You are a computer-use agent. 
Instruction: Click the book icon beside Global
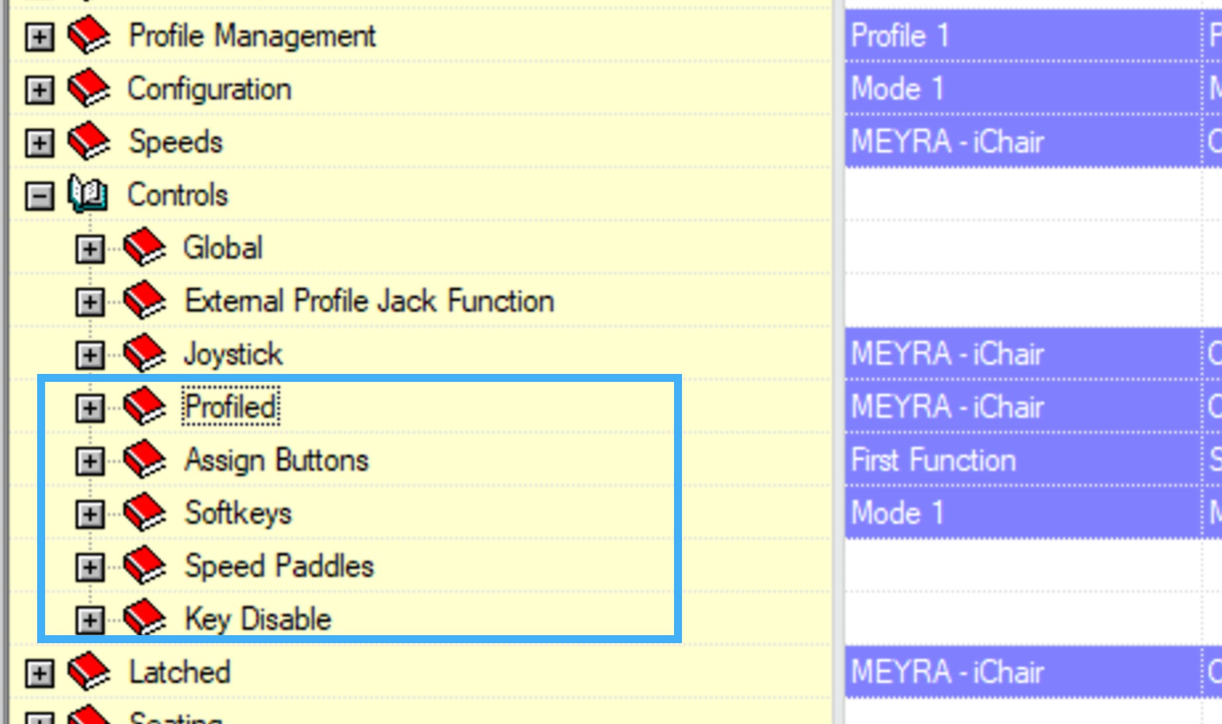144,248
